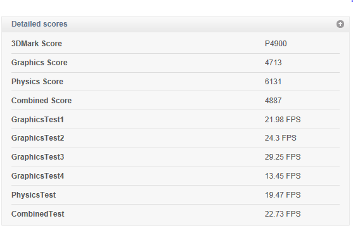Screen dimensions: 353x228
Task: Click the Detailed scores header title
Action: tap(39, 24)
